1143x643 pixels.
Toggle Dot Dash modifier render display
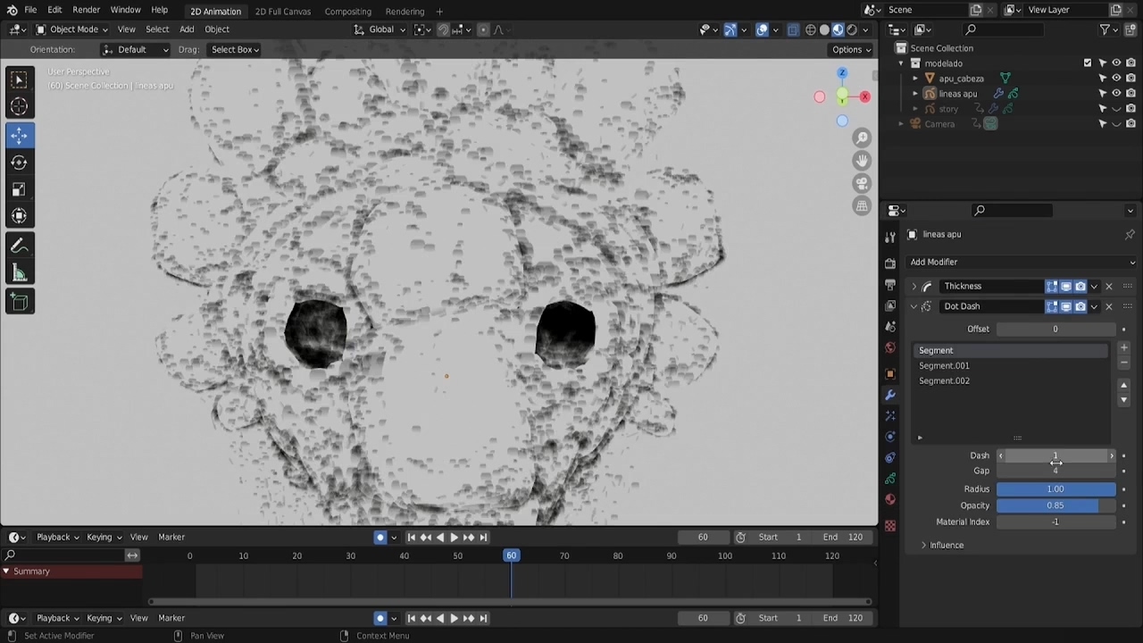1080,306
